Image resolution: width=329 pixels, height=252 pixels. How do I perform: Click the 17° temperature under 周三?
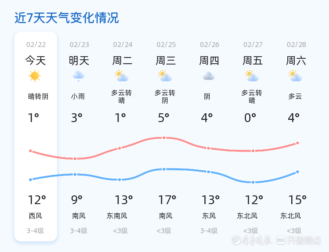pyautogui.click(x=167, y=200)
